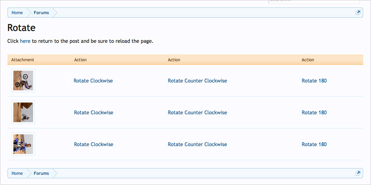Rotate the third attachment 180 degrees
This screenshot has width=371, height=185.
pos(314,144)
